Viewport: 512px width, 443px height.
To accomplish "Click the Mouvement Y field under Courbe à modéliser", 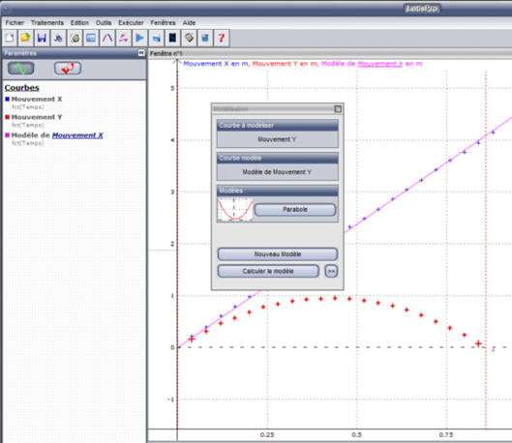I will click(277, 139).
